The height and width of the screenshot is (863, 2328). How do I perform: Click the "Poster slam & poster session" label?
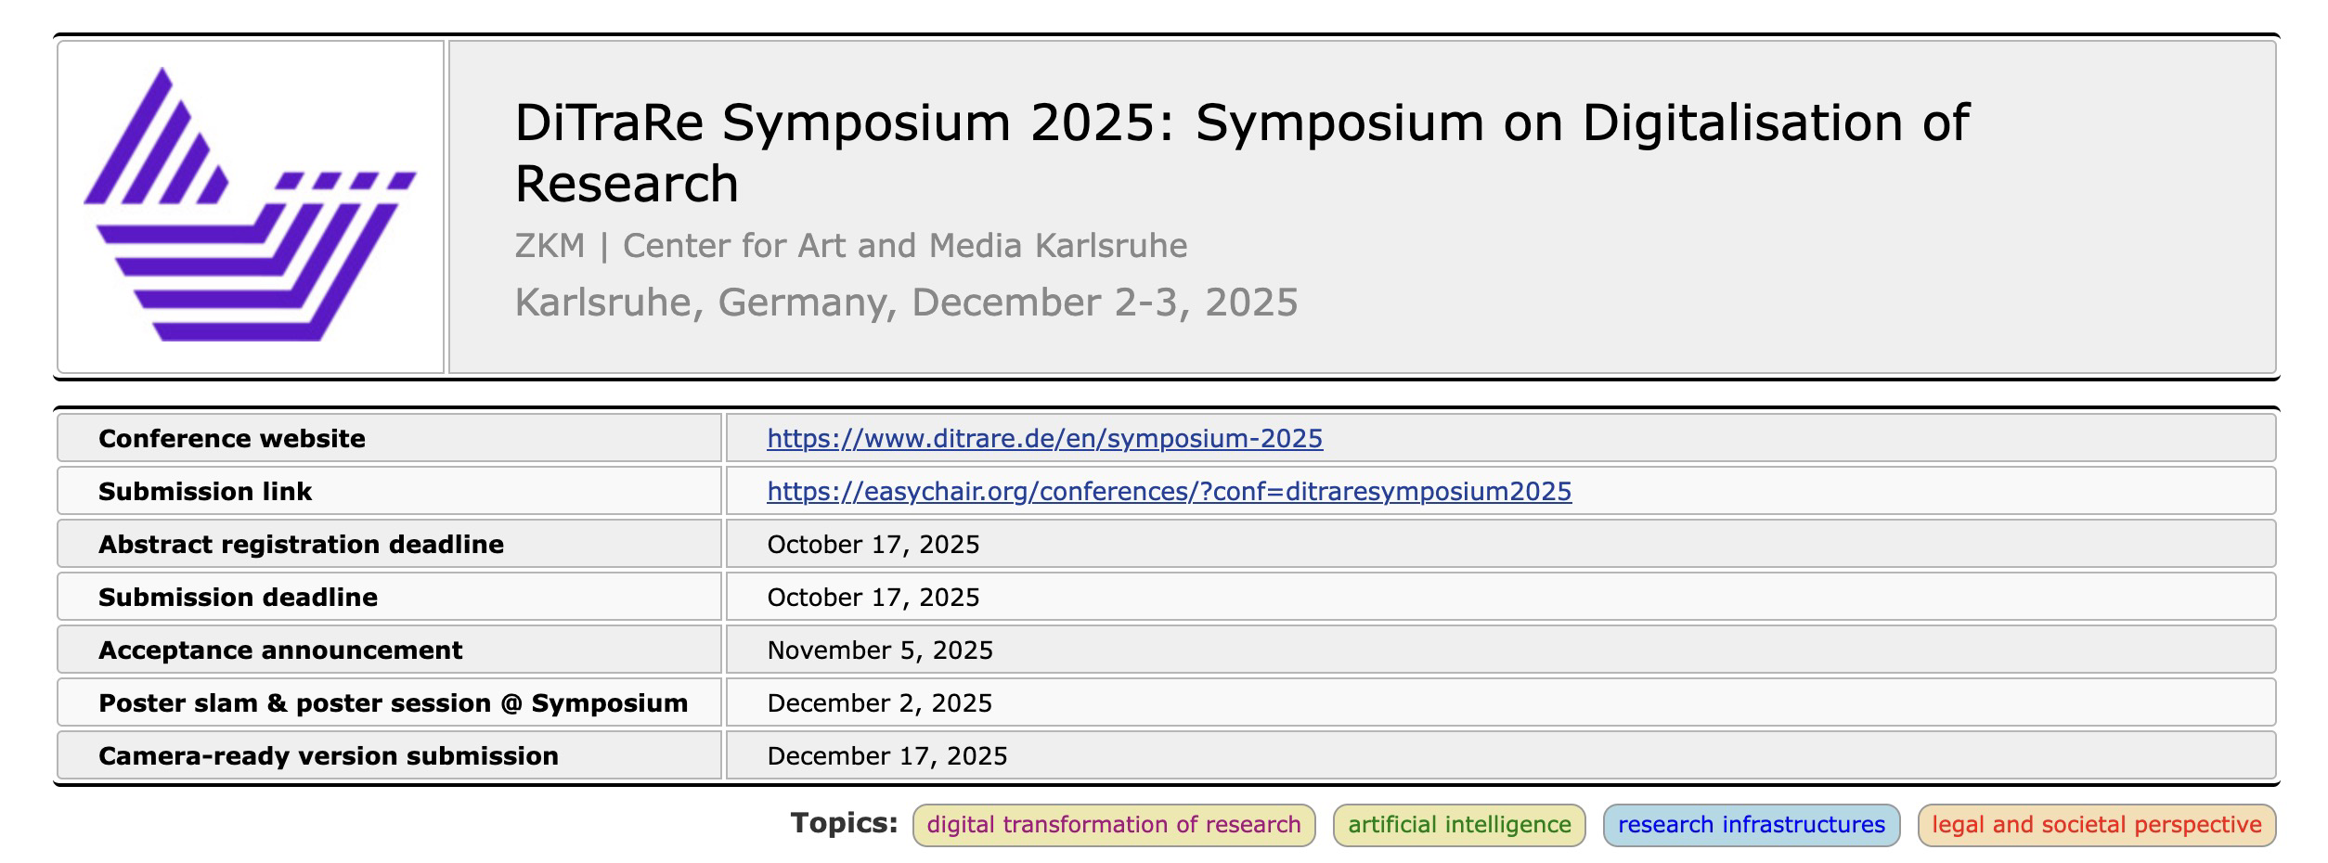point(393,703)
